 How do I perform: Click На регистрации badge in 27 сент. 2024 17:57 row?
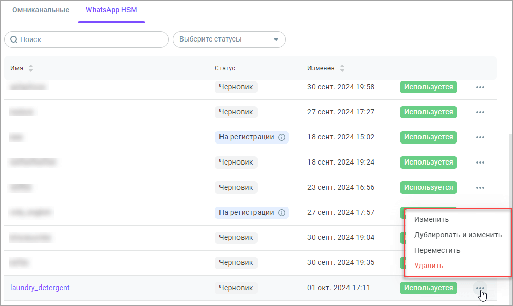pos(251,213)
